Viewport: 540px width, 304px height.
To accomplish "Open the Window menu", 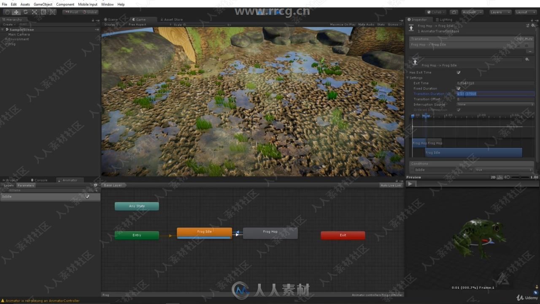I will pos(107,4).
